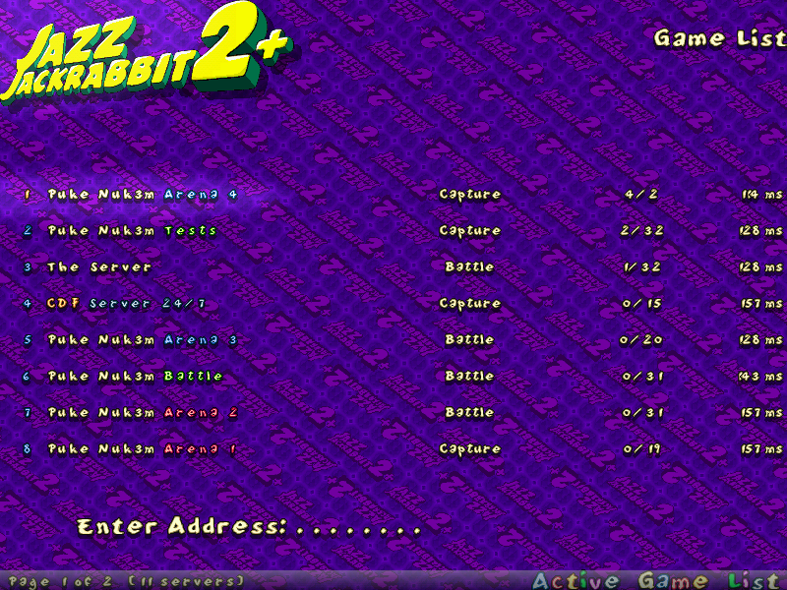This screenshot has width=787, height=590.
Task: Click Capture mode for Arena 4 row
Action: click(470, 195)
